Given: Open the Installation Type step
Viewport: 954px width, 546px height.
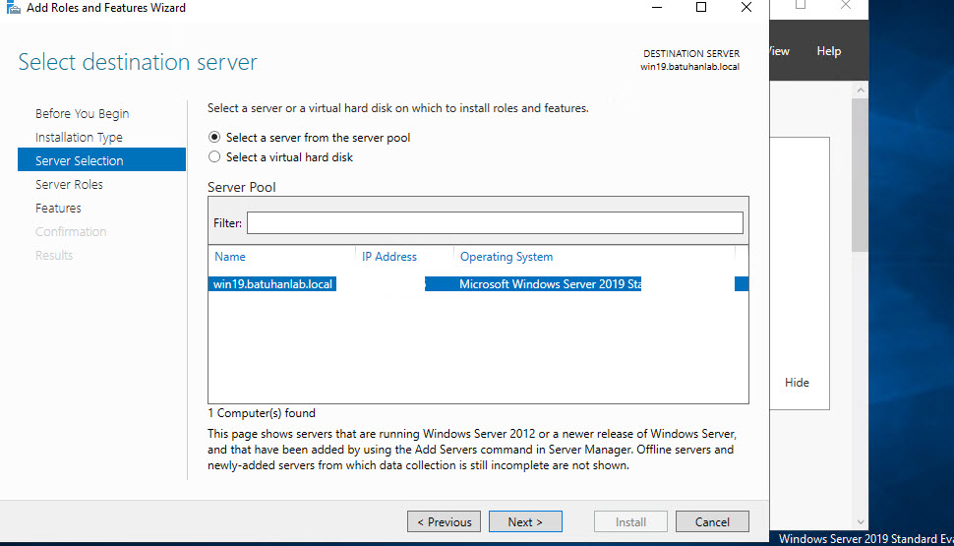Looking at the screenshot, I should pos(79,138).
